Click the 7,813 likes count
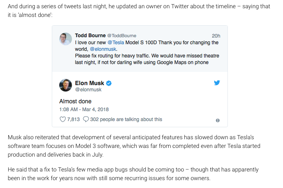 pos(73,119)
